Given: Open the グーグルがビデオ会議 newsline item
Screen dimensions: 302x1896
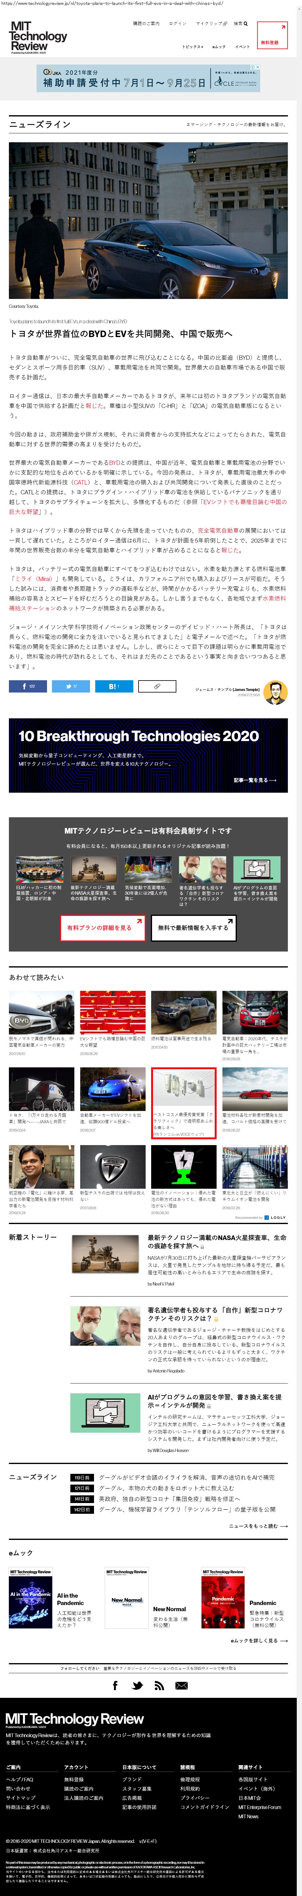Looking at the screenshot, I should (x=186, y=1477).
